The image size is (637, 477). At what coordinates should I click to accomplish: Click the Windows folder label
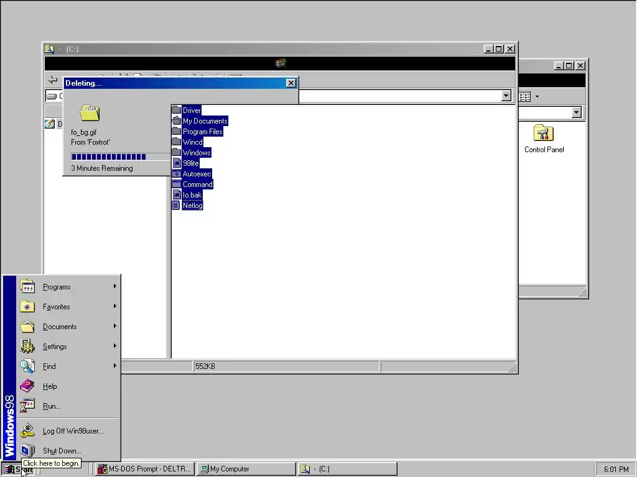pyautogui.click(x=197, y=153)
